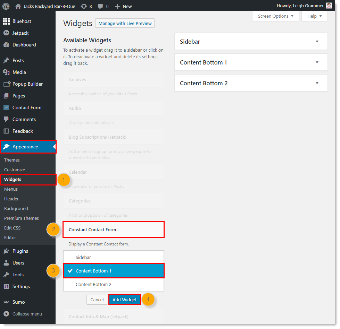Open Edit CSS submenu item
Image resolution: width=340 pixels, height=329 pixels.
pos(12,228)
